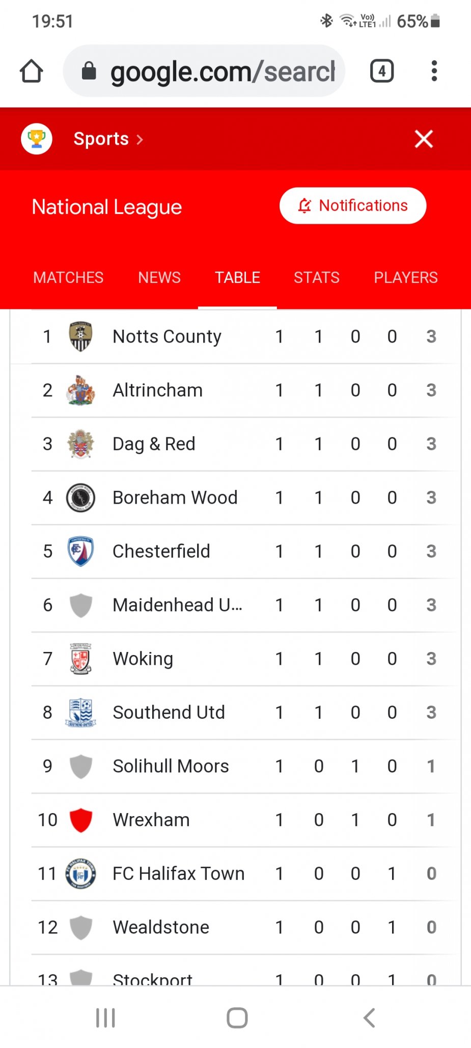Tap the FC Halifax Town crest
Screen dimensions: 471x1048
pyautogui.click(x=80, y=874)
